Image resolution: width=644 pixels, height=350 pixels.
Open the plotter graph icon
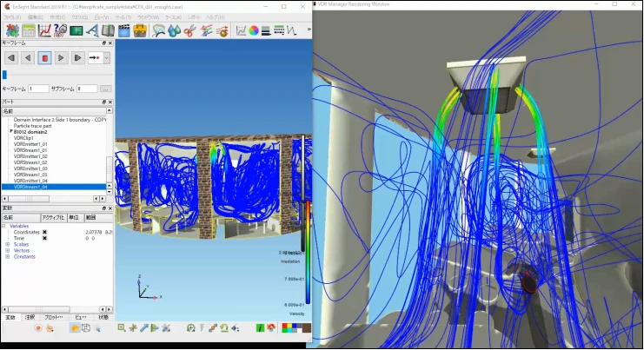coord(44,30)
